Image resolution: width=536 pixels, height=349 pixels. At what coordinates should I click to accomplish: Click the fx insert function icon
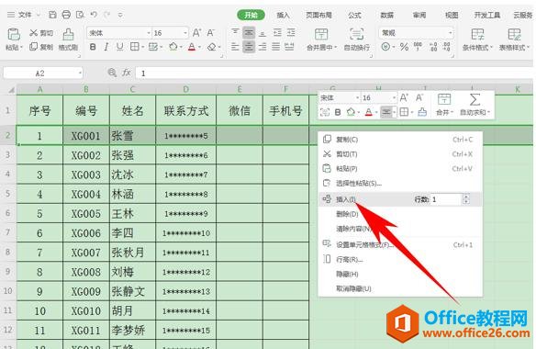coord(126,73)
